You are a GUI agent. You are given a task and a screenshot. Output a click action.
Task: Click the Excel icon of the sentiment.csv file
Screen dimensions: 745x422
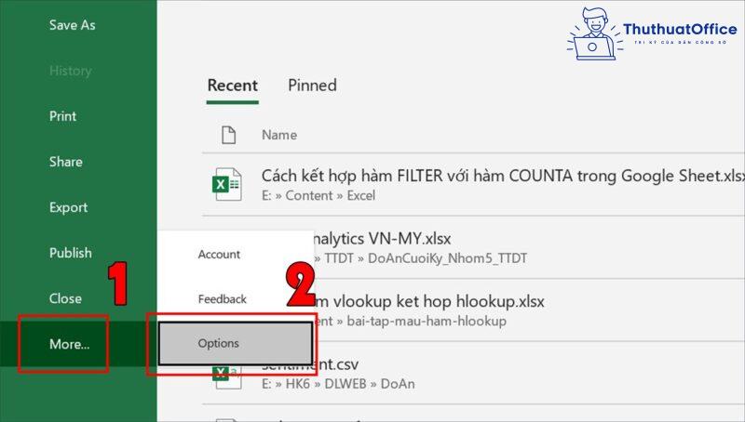(x=226, y=377)
